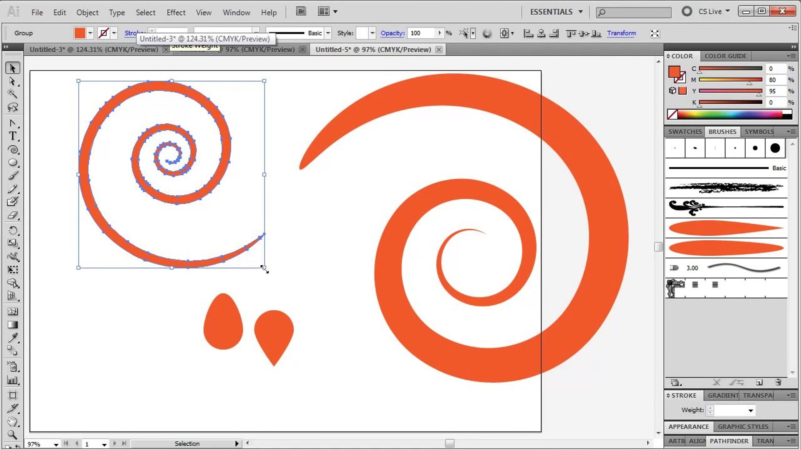Open the Effect menu
The height and width of the screenshot is (450, 801).
point(176,12)
